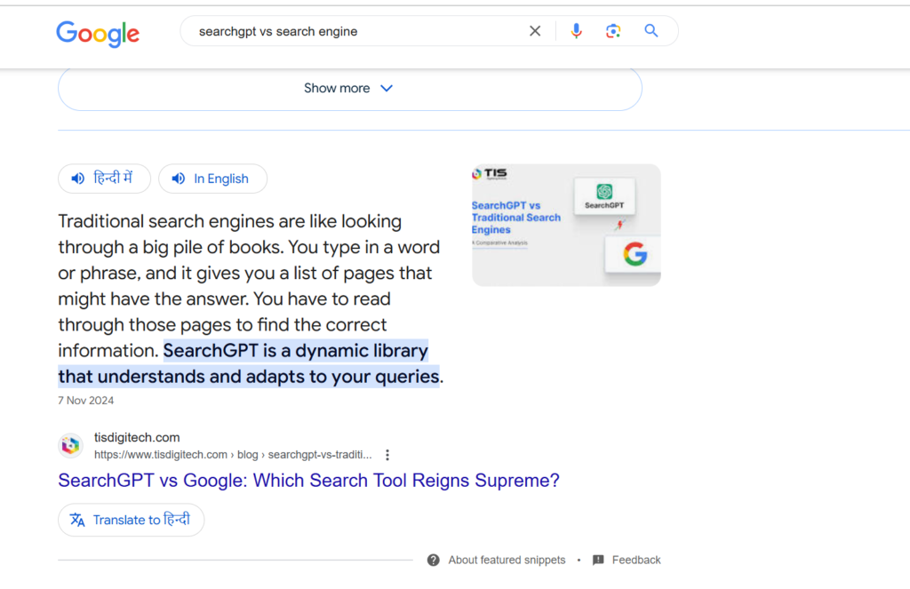Click the question mark icon near About featured snippets
This screenshot has height=589, width=910.
[433, 560]
